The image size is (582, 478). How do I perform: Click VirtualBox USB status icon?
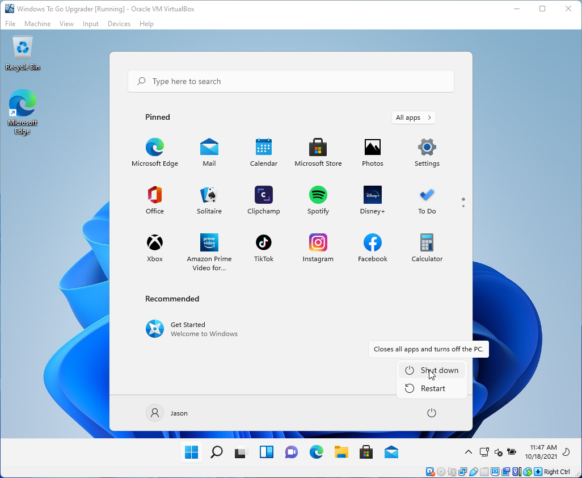click(x=474, y=472)
